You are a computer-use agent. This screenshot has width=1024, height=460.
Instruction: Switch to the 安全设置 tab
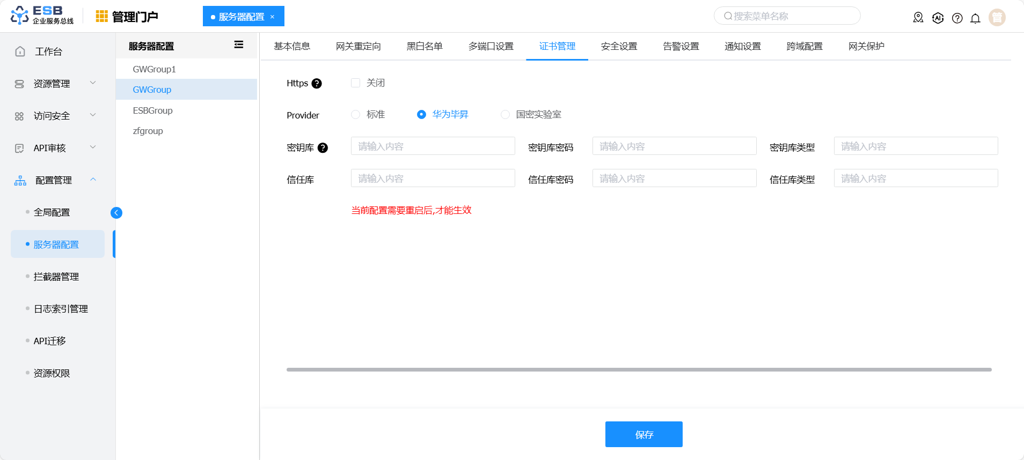619,46
